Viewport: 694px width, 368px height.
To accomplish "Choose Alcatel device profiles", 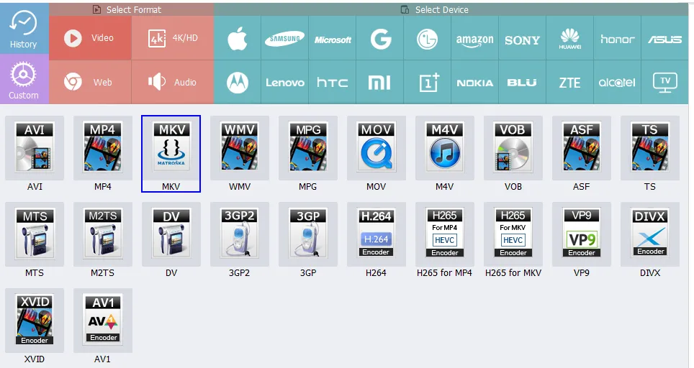I will click(x=617, y=82).
